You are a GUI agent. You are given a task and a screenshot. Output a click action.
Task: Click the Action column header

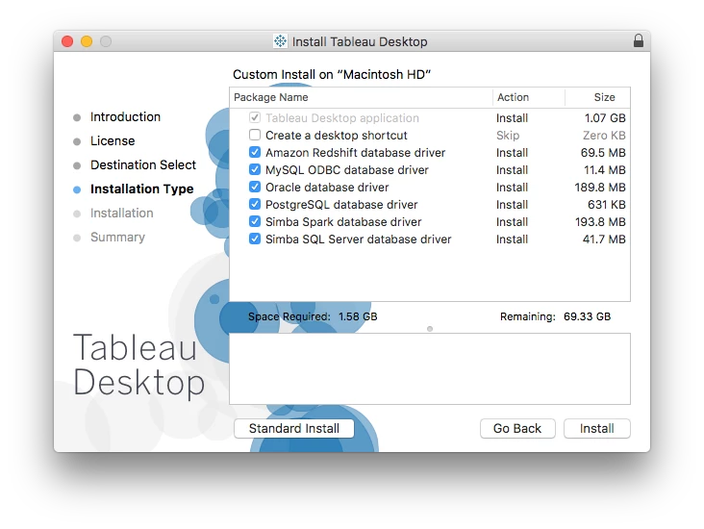point(528,97)
